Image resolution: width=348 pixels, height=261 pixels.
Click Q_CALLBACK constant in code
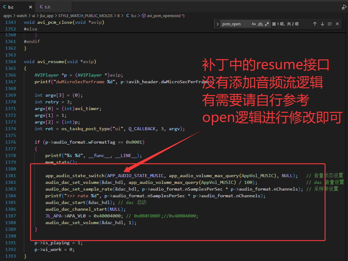click(142, 129)
